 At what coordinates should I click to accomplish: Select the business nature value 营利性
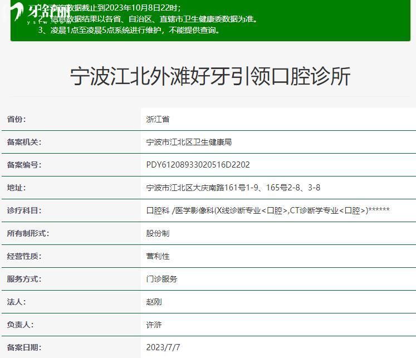(158, 256)
